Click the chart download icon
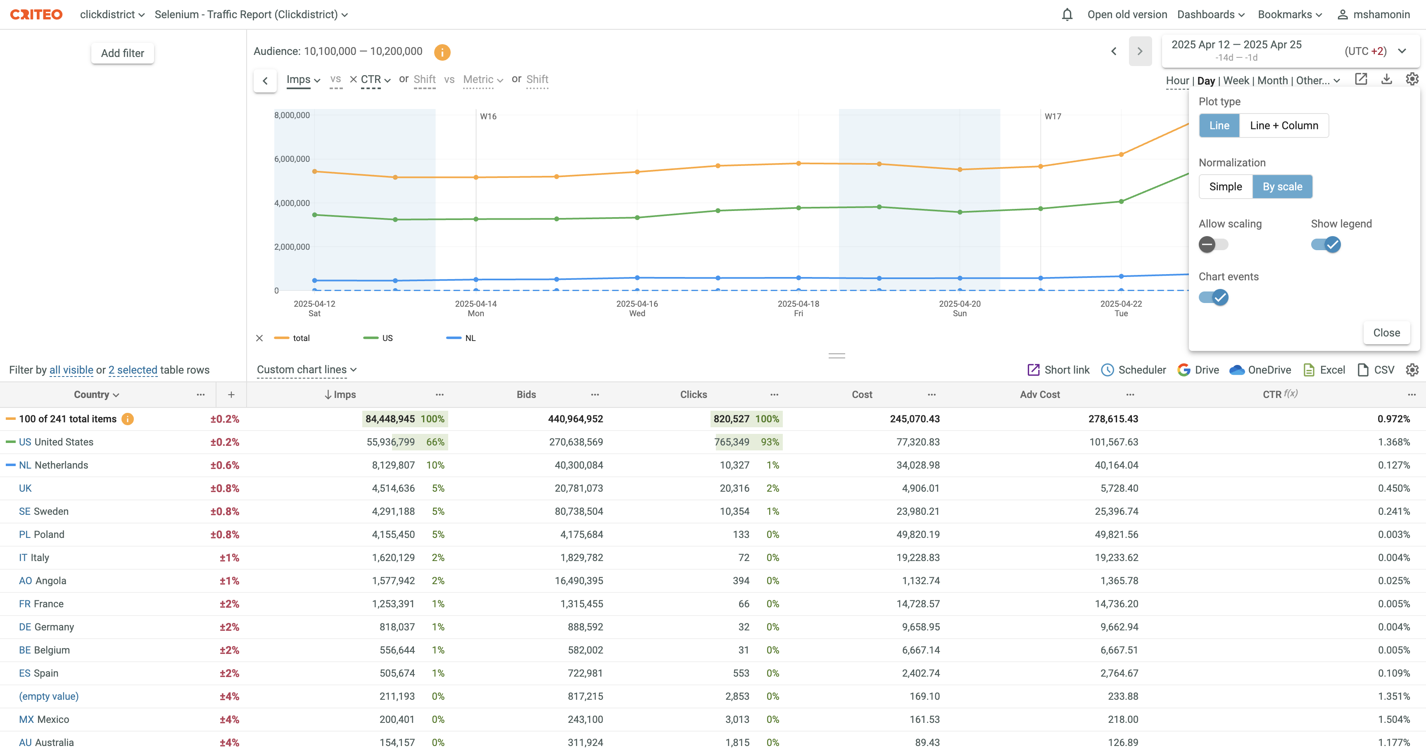The width and height of the screenshot is (1426, 753). click(x=1386, y=80)
